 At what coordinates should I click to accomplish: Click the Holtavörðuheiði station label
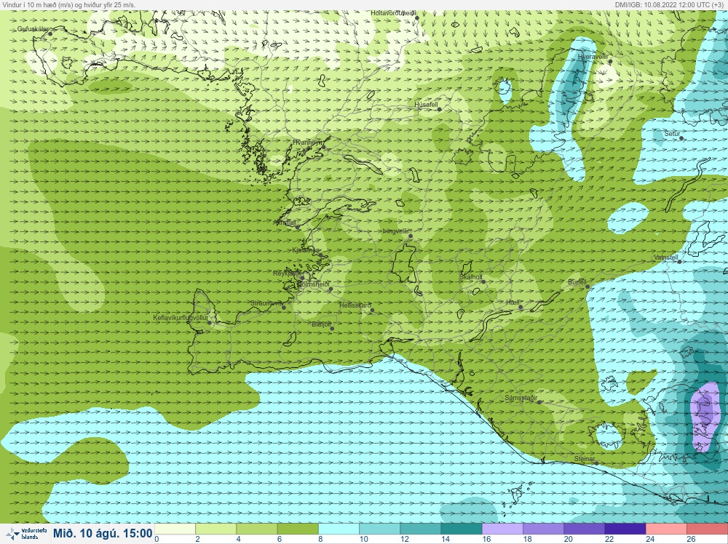click(x=393, y=13)
